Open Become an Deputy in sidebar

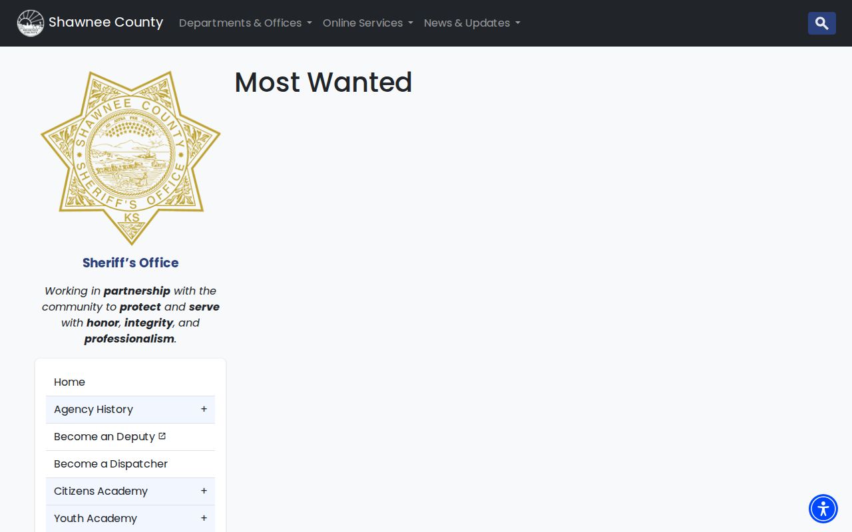(130, 437)
